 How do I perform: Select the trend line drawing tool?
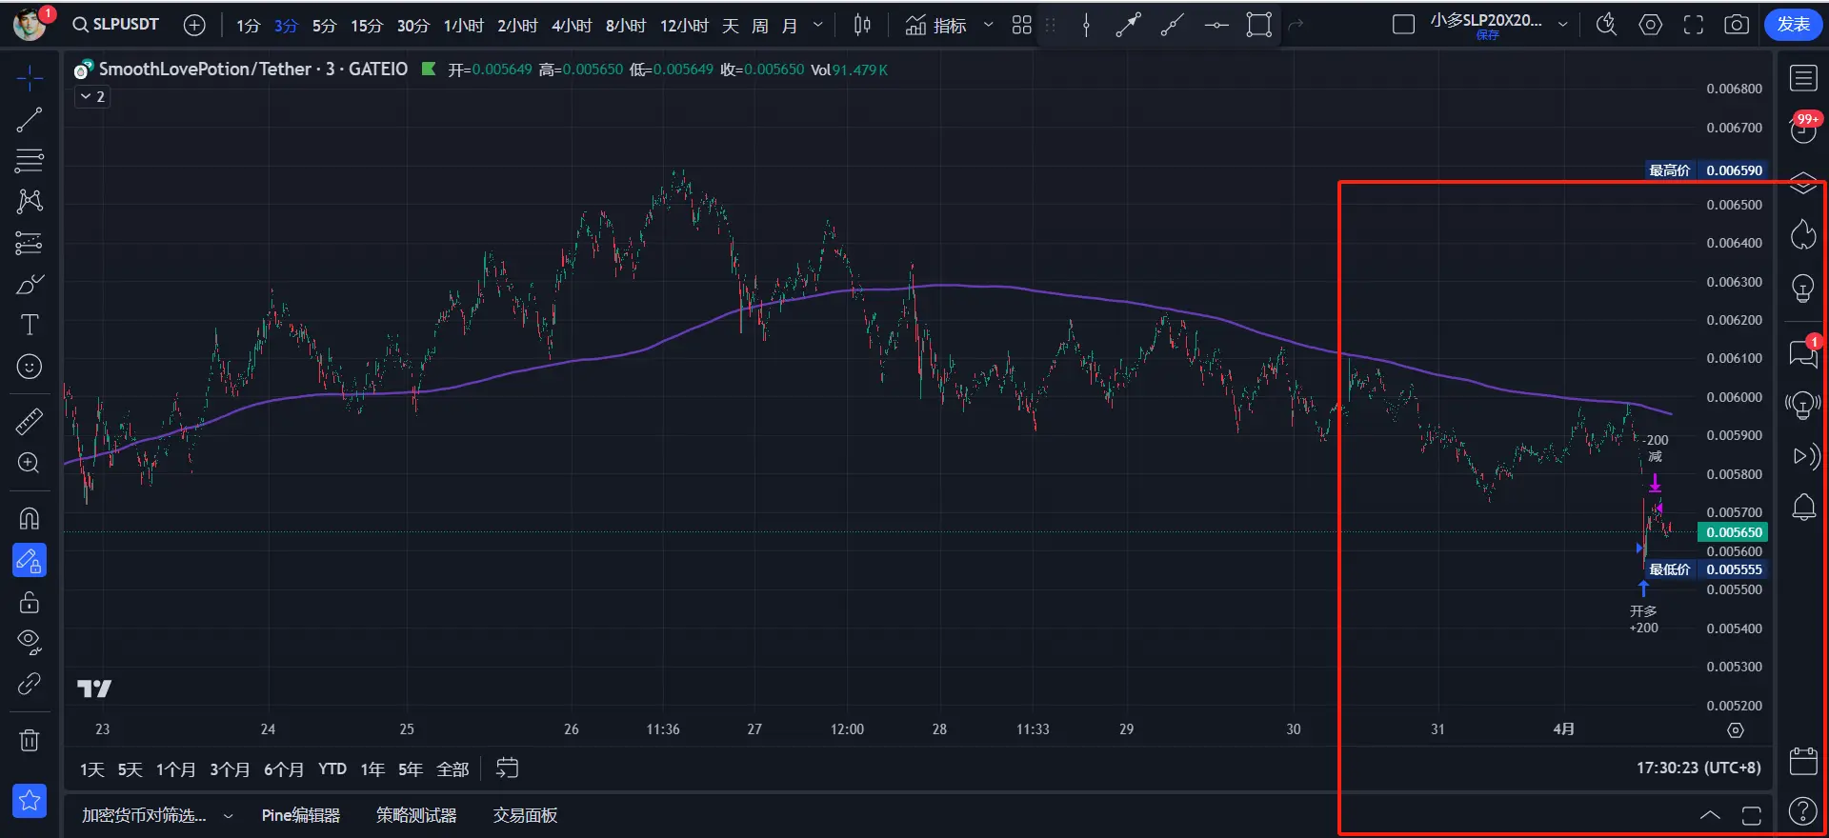click(x=30, y=120)
